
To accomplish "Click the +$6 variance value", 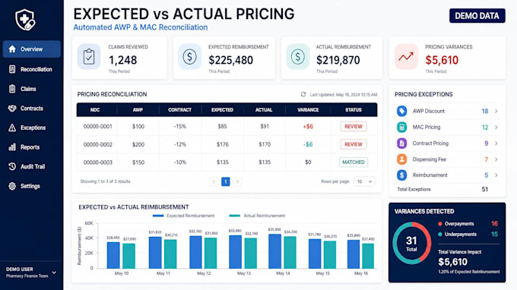I will coord(308,127).
